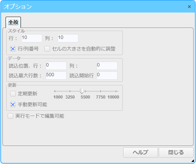Image resolution: width=196 pixels, height=164 pixels.
Task: Click the 行 input field under スタイル
Action: tap(32, 38)
